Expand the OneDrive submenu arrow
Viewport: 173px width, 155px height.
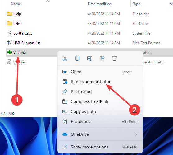(136, 134)
